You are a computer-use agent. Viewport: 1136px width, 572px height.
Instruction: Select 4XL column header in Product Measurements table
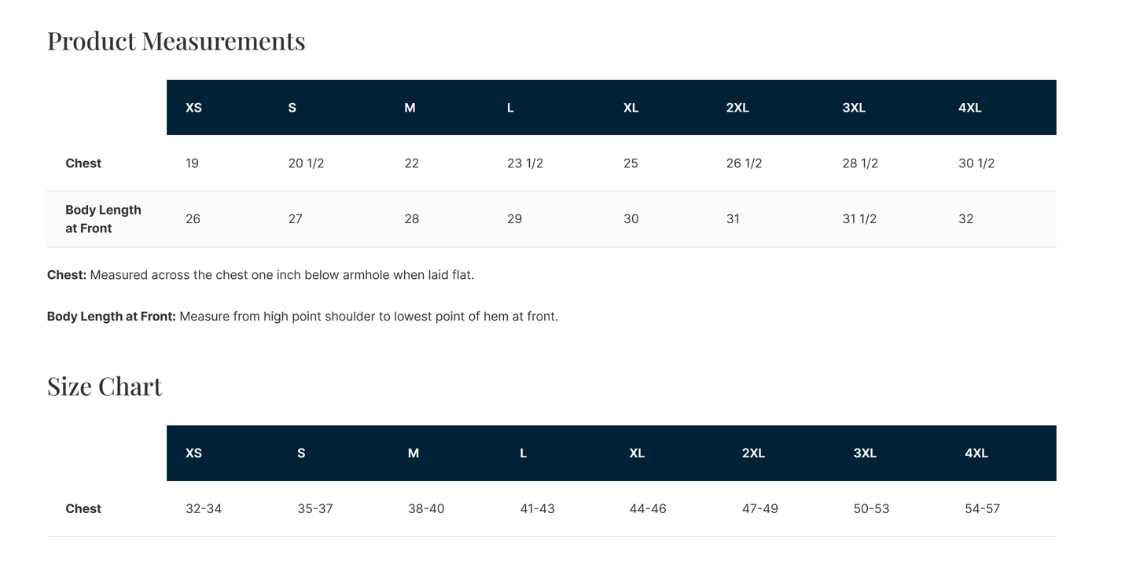(x=970, y=108)
